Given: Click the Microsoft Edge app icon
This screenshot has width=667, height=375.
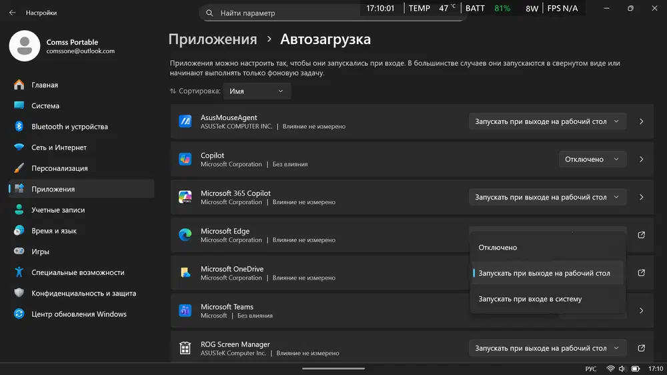Looking at the screenshot, I should [x=185, y=235].
